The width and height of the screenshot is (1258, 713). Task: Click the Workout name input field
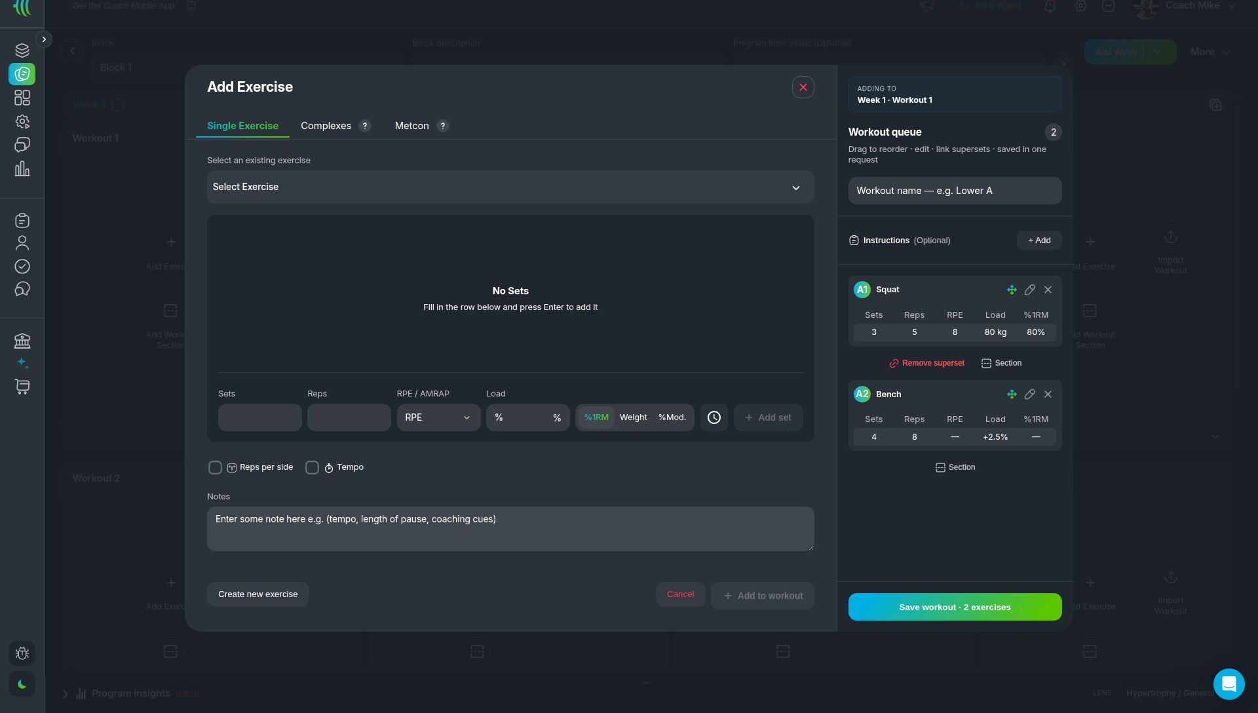[955, 191]
